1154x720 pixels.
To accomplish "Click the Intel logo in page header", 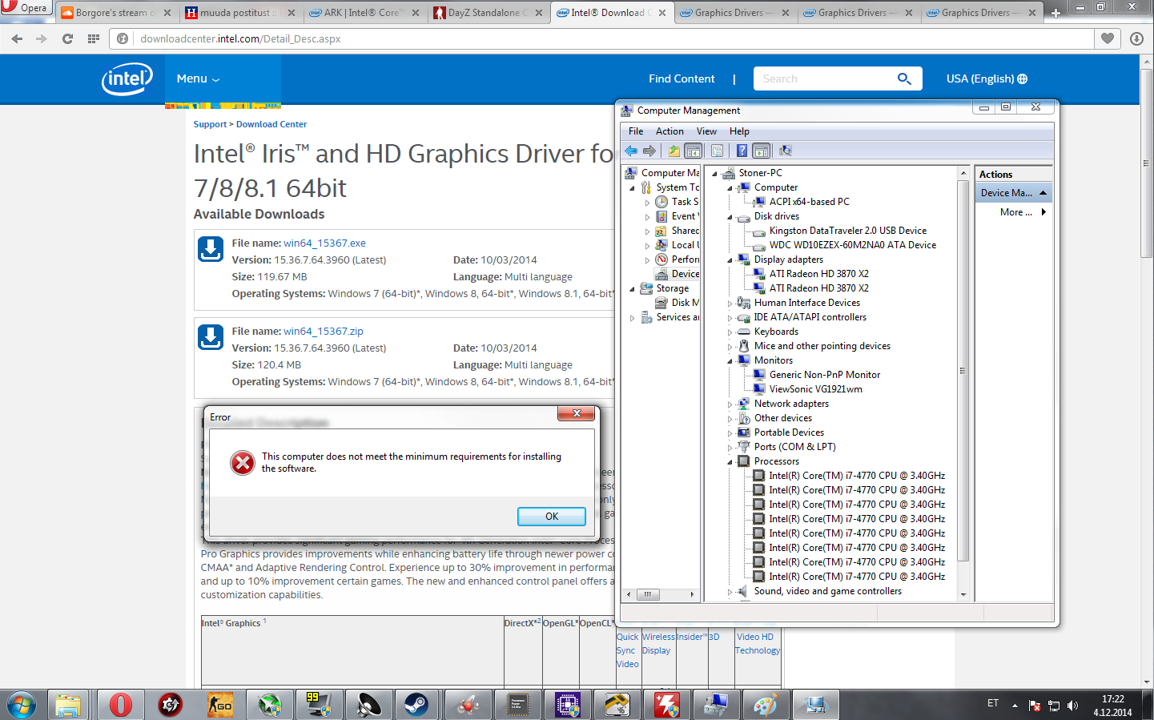I will point(127,78).
